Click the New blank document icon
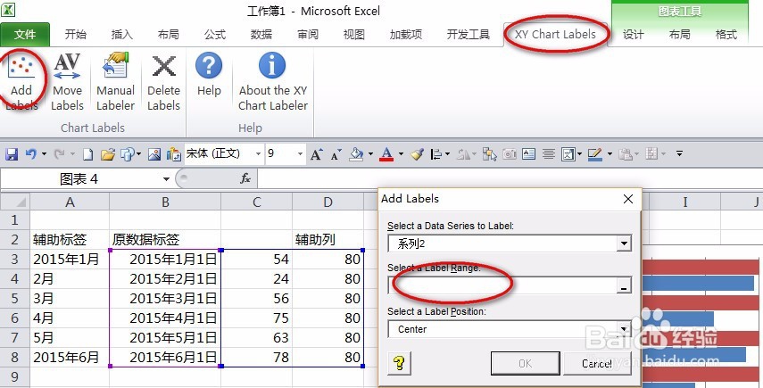The height and width of the screenshot is (388, 763). 87,154
